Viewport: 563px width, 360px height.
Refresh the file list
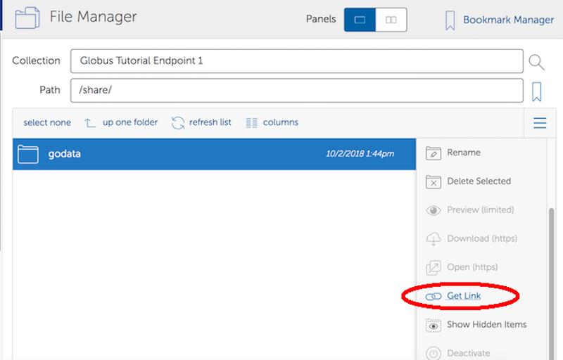[x=210, y=122]
